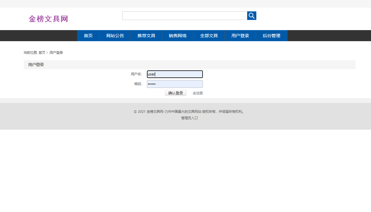Click the 首页 breadcrumb link
The height and width of the screenshot is (212, 371).
[41, 52]
